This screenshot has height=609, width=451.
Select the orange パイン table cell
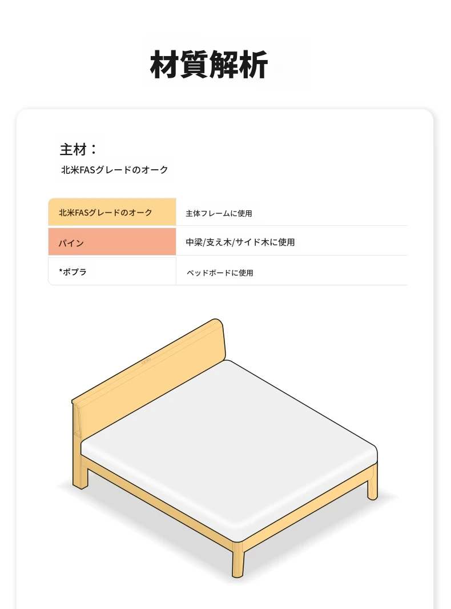tap(112, 241)
